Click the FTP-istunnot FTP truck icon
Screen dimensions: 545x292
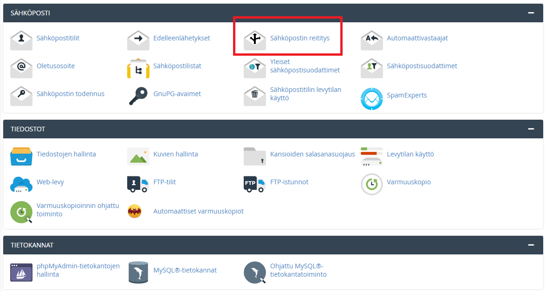[x=255, y=184]
